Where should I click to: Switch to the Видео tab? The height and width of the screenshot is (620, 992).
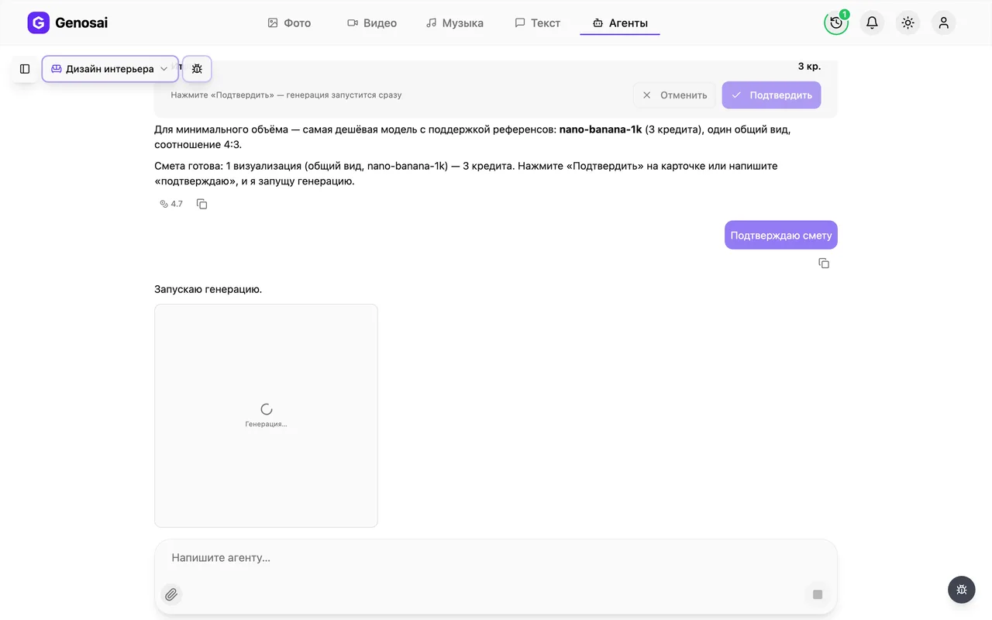tap(372, 23)
